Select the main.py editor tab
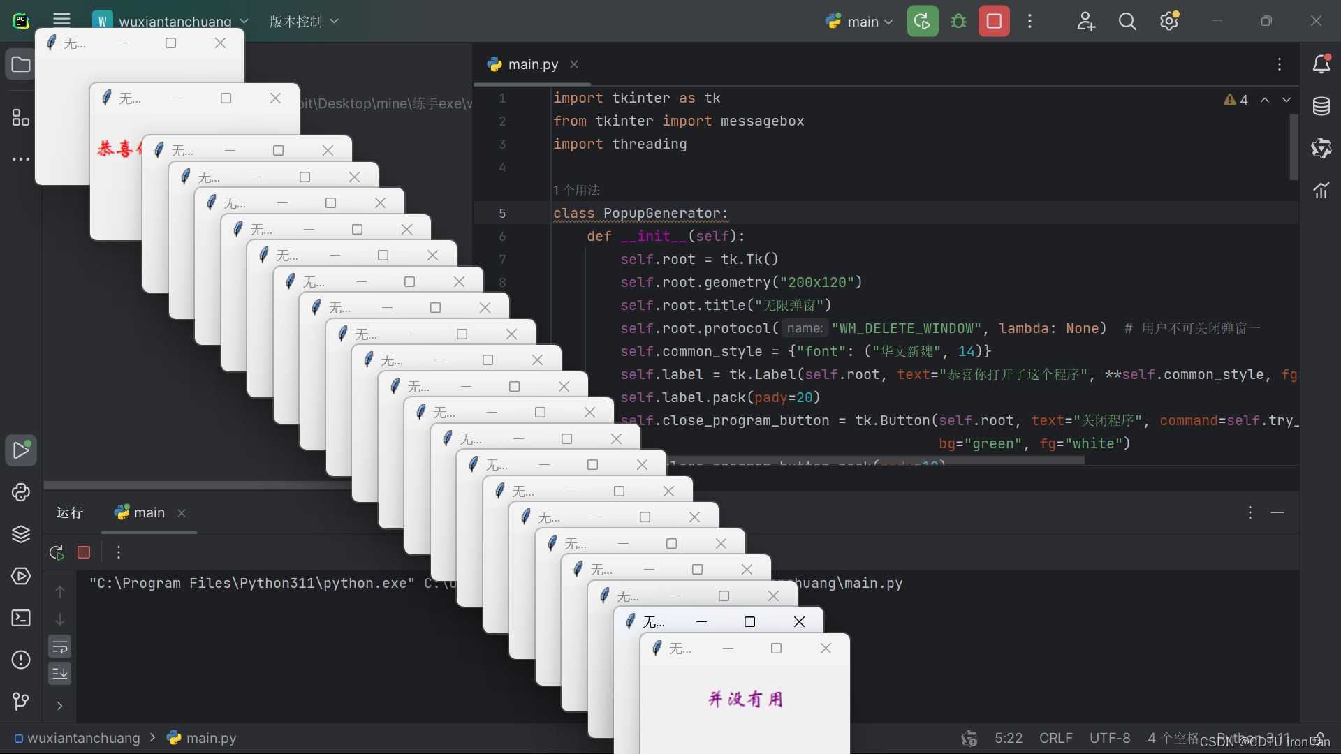The height and width of the screenshot is (754, 1341). 532,64
